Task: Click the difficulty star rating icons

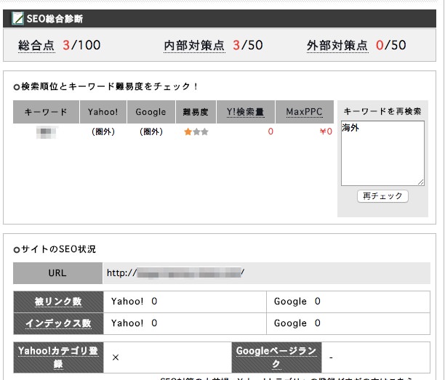Action: 196,132
